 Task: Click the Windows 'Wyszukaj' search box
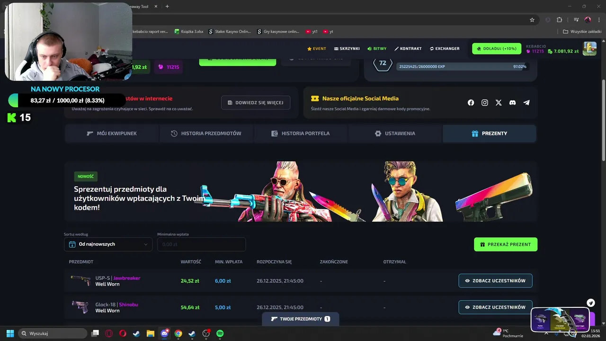pos(53,333)
